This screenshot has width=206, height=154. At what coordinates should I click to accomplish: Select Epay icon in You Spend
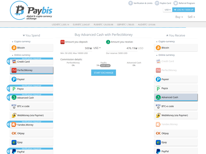coord(14,142)
